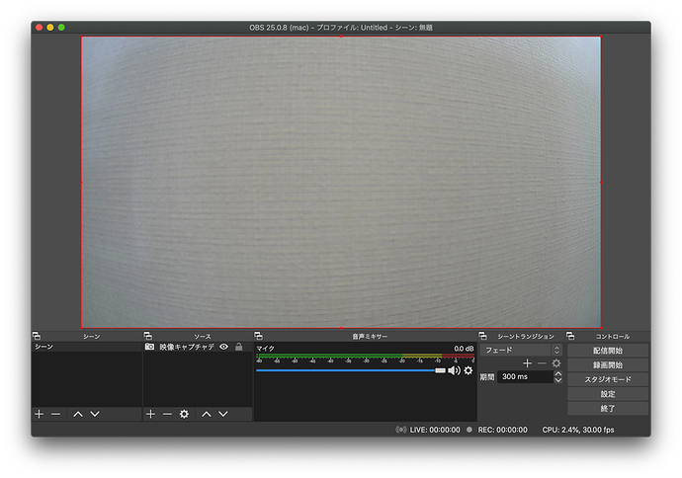This screenshot has width=682, height=478.
Task: Click the 300 ms duration field
Action: point(526,376)
